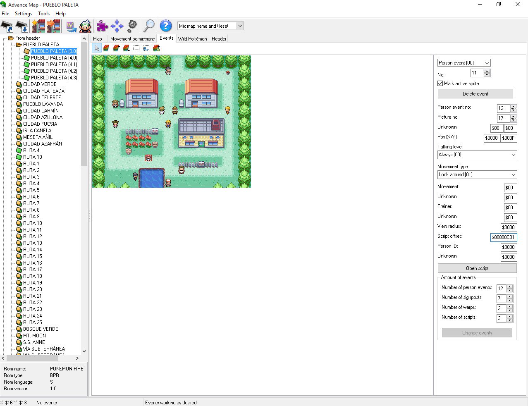Increase the Person event no spinner
Screen dimensions: 528x406
click(x=513, y=107)
